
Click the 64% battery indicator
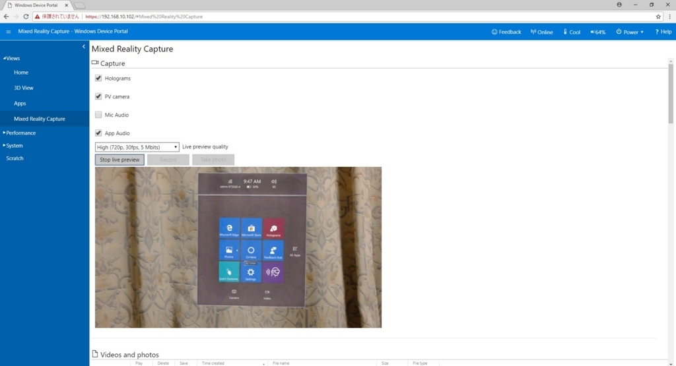pyautogui.click(x=598, y=32)
